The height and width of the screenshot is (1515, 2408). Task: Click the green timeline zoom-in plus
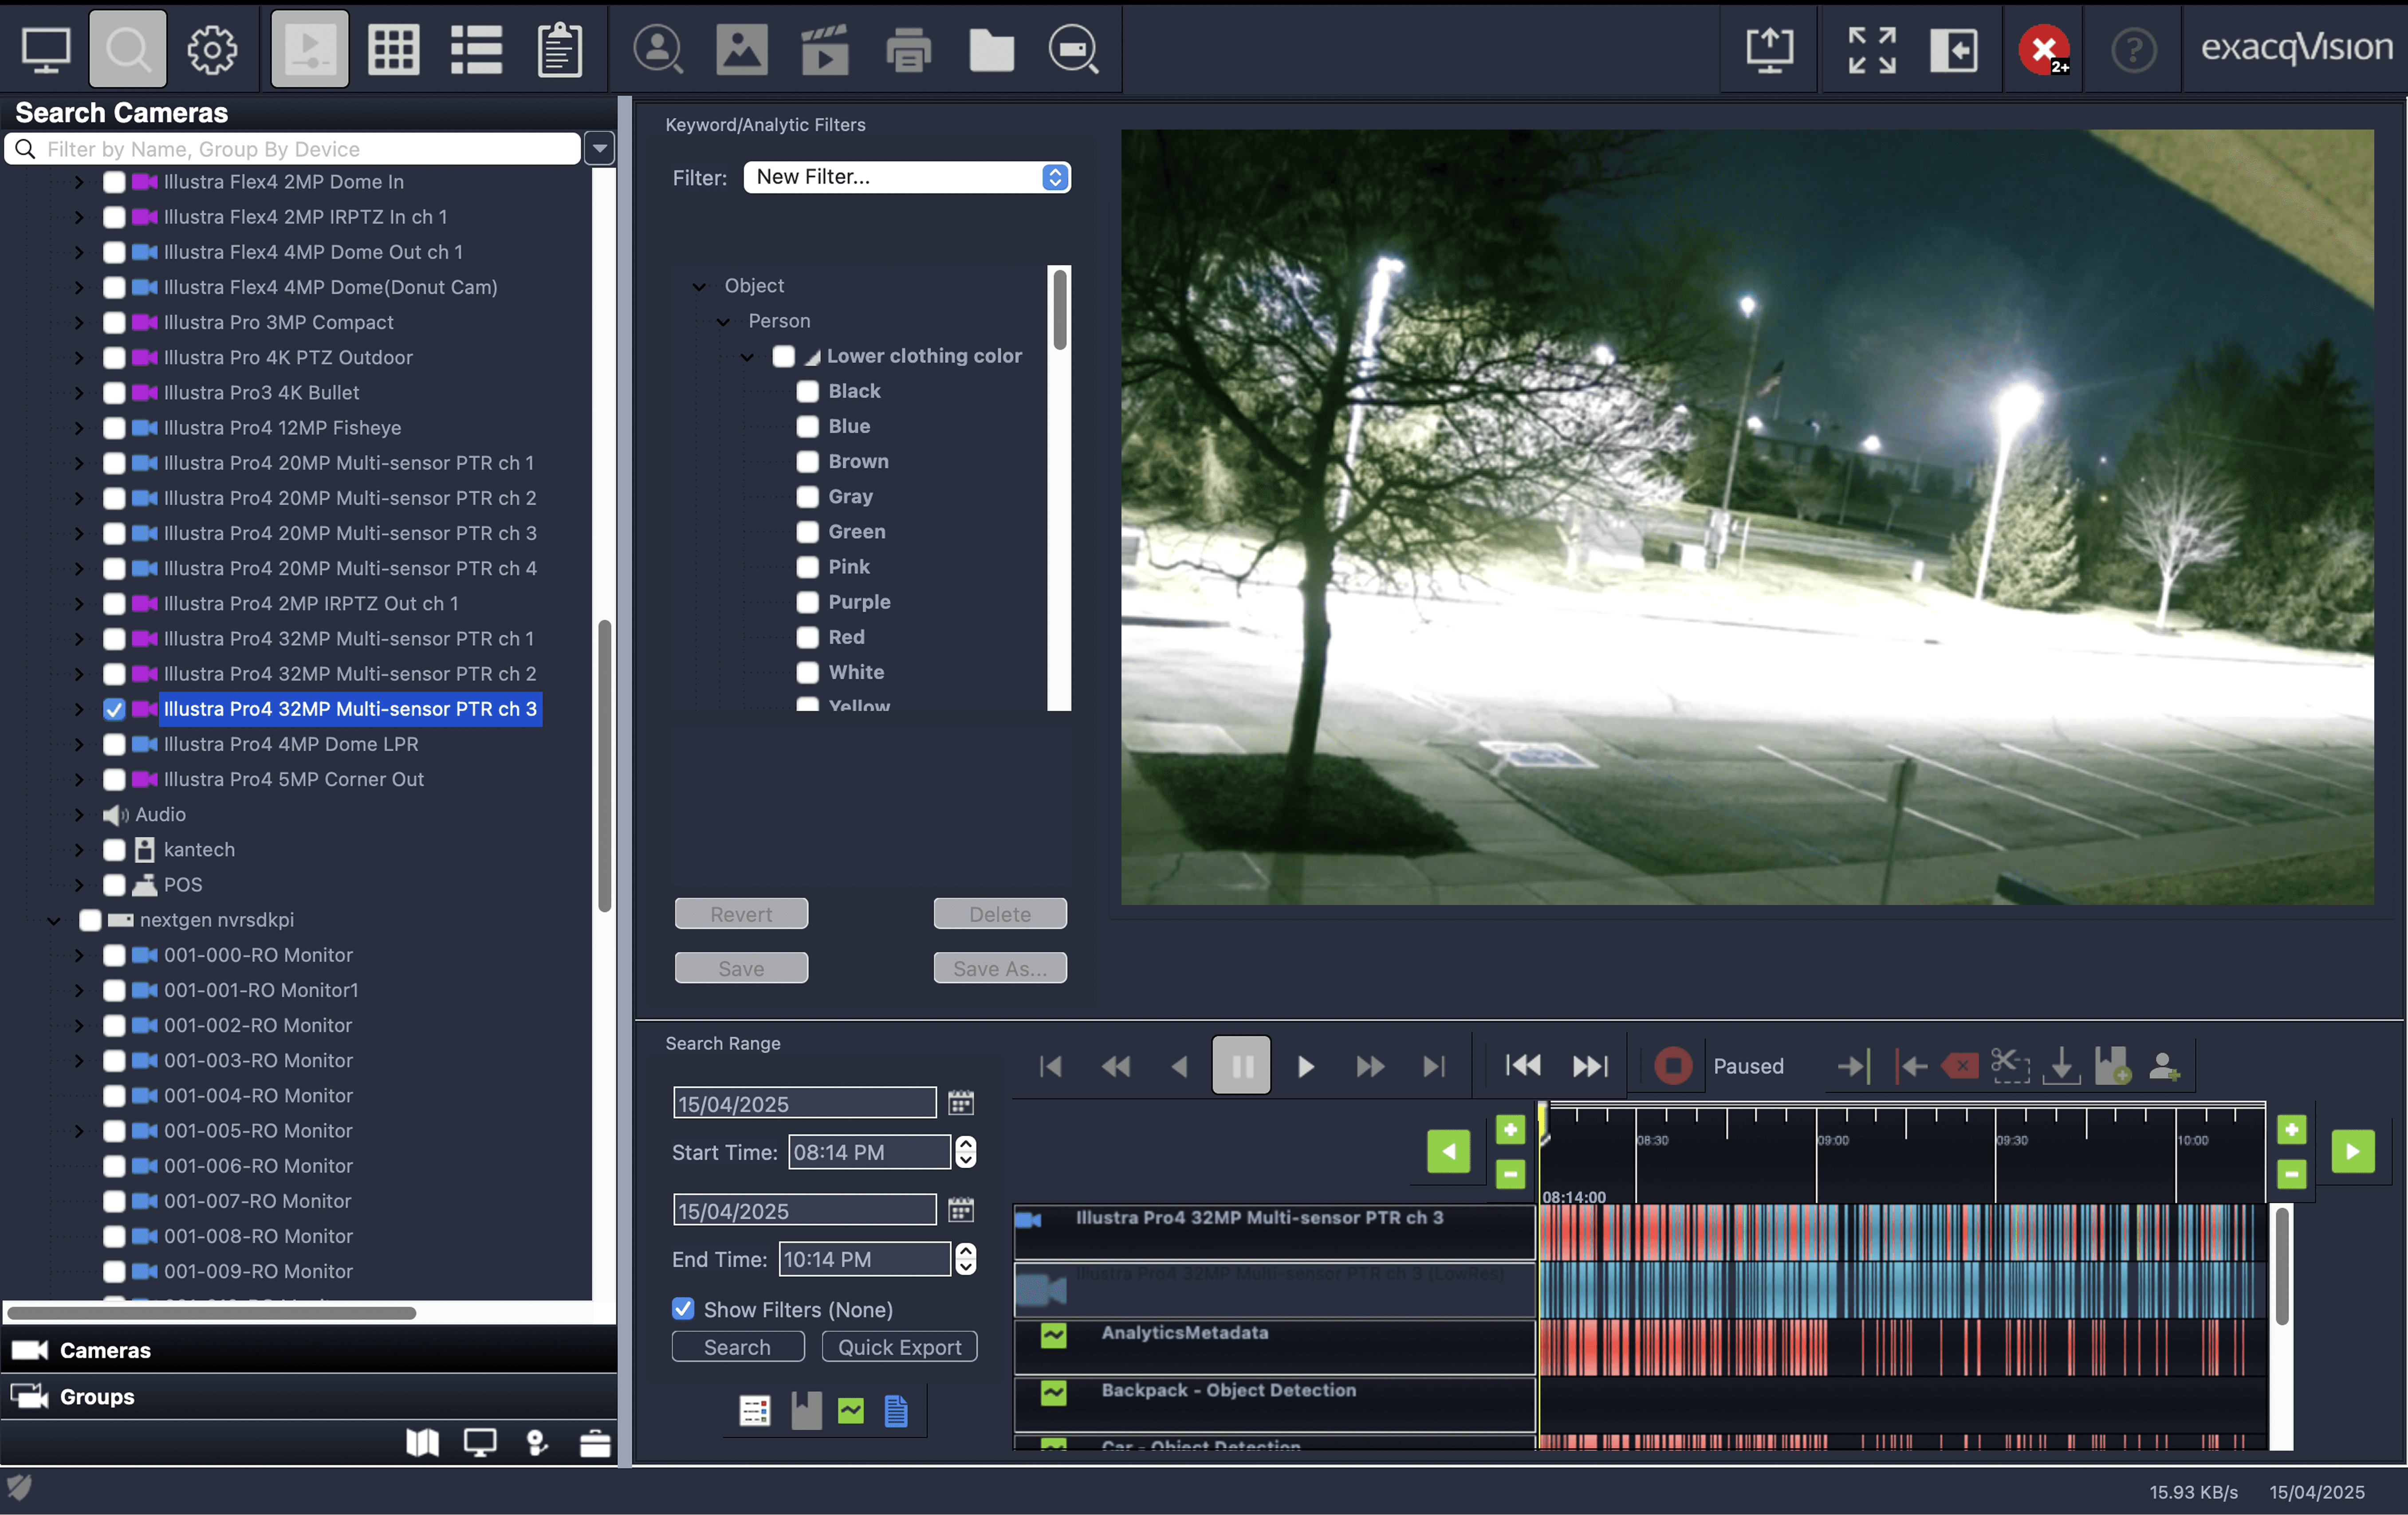point(1510,1129)
